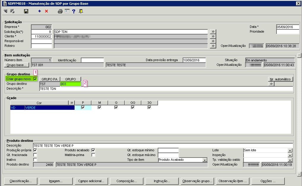302x186 pixels.
Task: Click the Opções ... button
Action: tap(268, 181)
